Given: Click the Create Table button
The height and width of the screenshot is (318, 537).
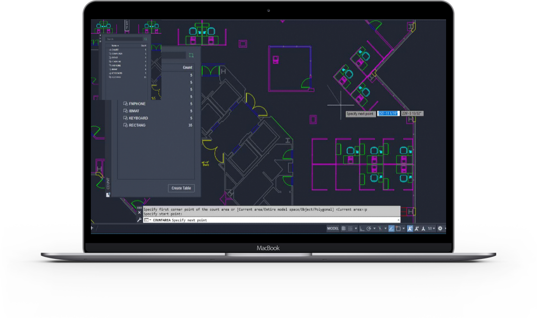Looking at the screenshot, I should tap(181, 188).
